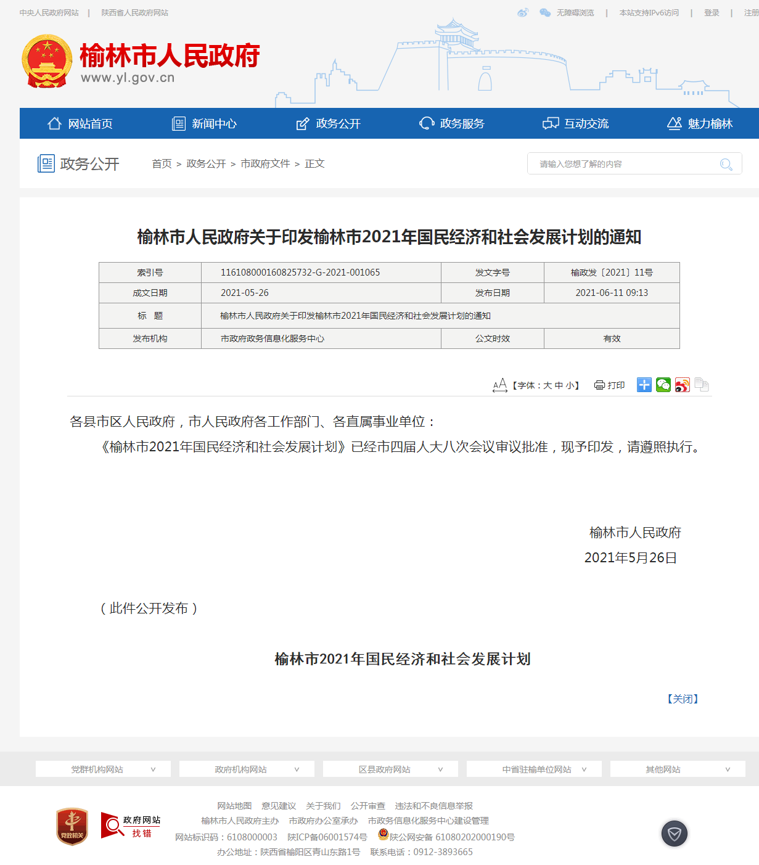Viewport: 759px width, 865px height.
Task: Click the search magnifier icon
Action: coord(726,164)
